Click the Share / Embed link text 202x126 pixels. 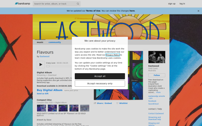click(x=104, y=103)
